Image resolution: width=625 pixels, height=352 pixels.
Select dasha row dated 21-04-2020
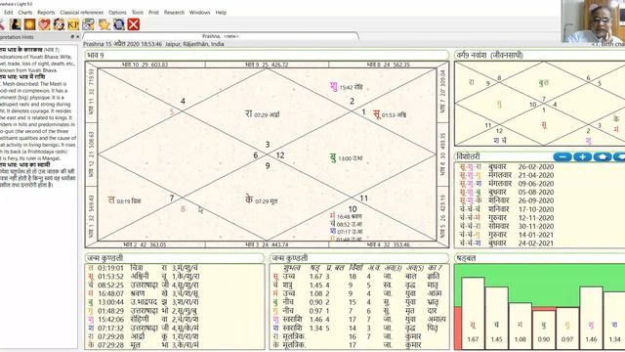(506, 175)
